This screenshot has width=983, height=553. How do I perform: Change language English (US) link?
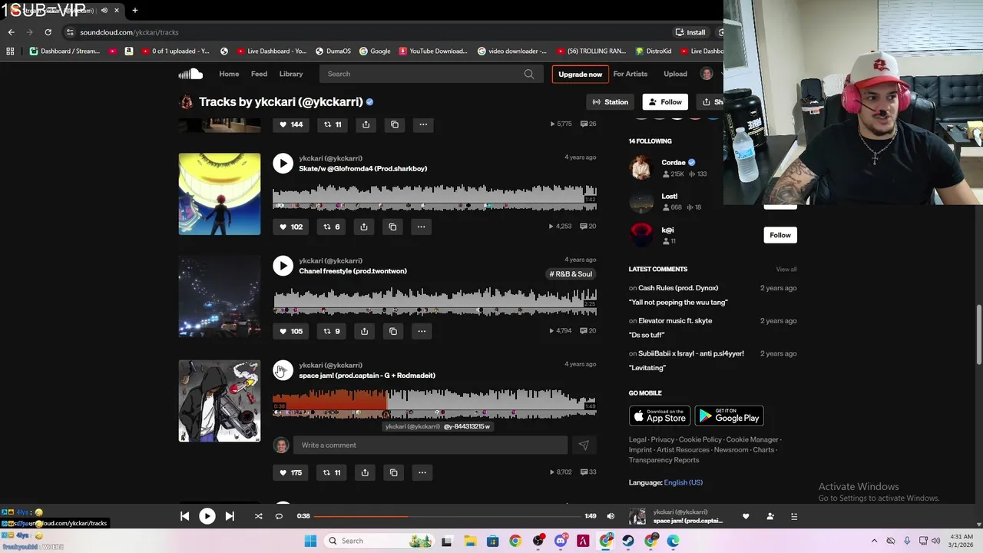coord(683,482)
